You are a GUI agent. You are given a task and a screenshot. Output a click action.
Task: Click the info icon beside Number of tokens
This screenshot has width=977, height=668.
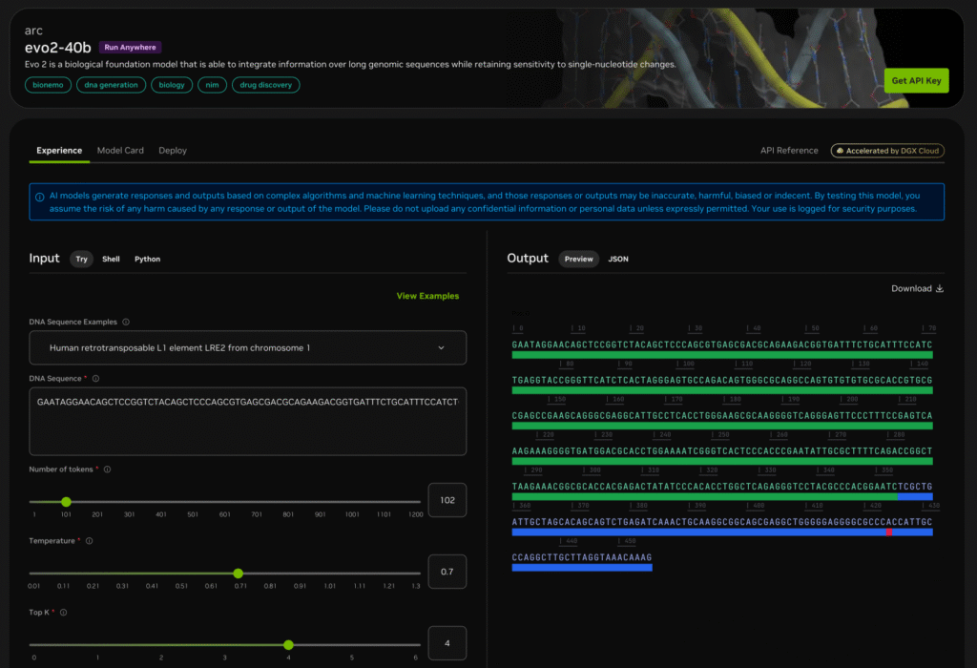tap(107, 470)
